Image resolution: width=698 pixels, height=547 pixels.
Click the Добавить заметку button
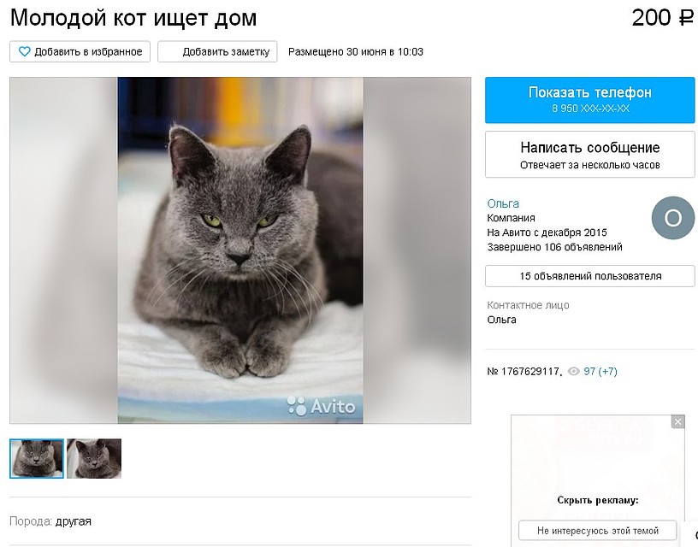(217, 51)
